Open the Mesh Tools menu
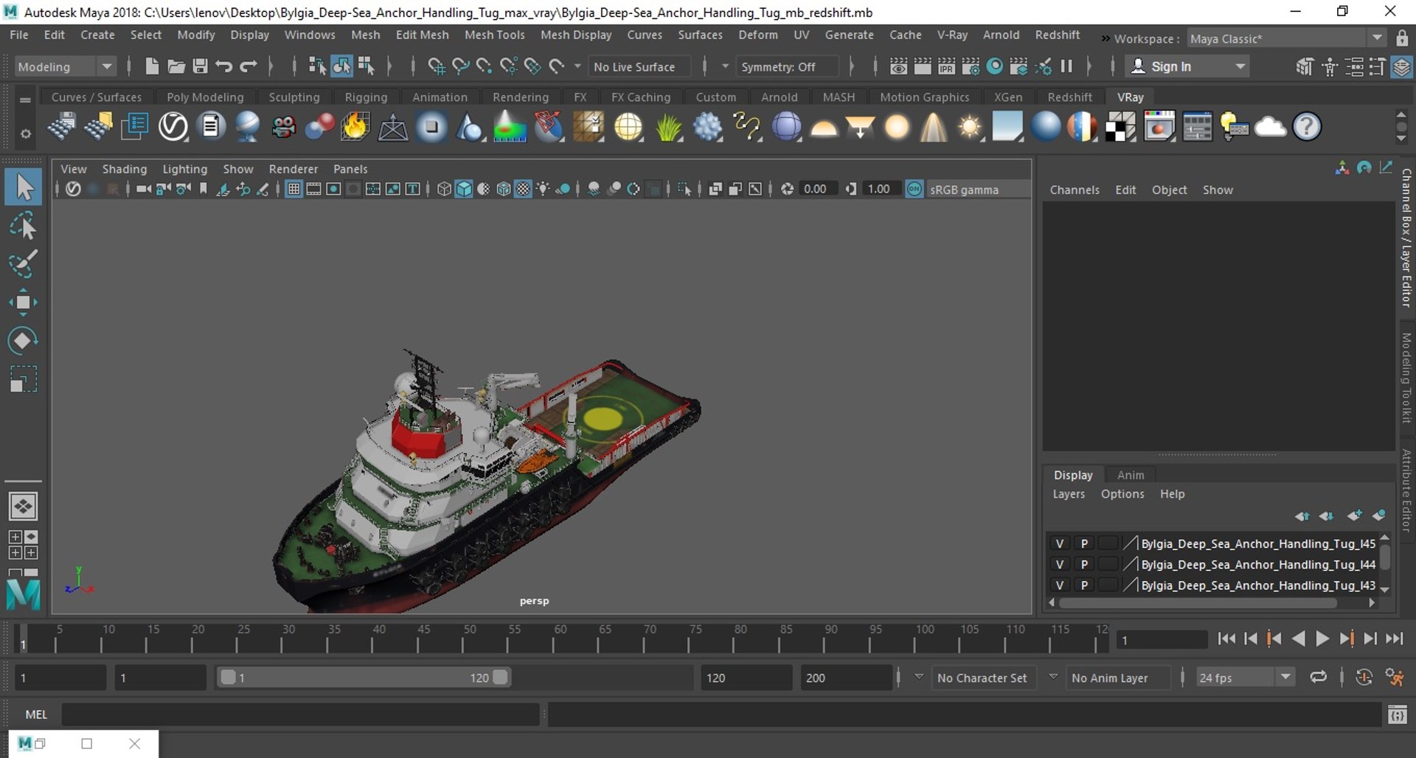This screenshot has height=758, width=1416. coord(494,35)
